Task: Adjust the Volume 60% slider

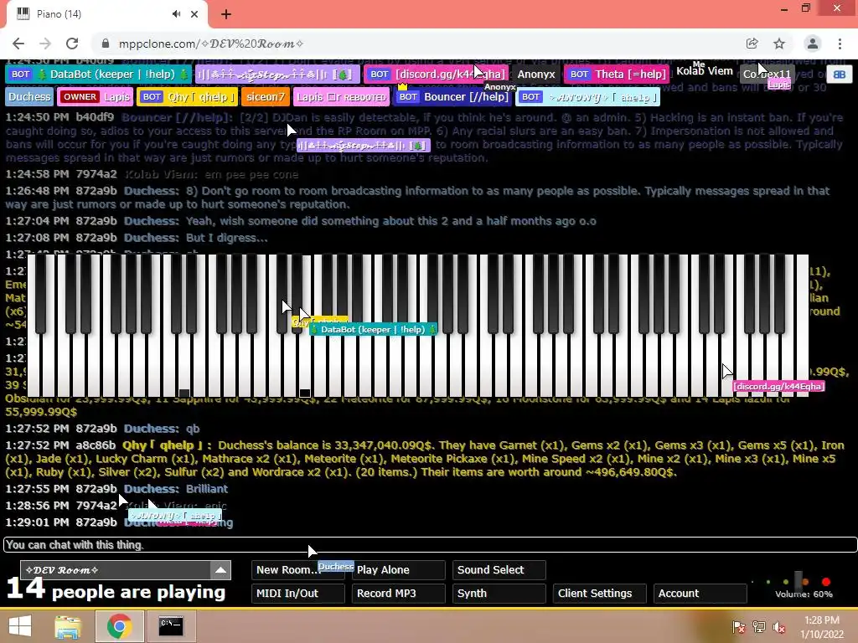Action: tap(799, 581)
